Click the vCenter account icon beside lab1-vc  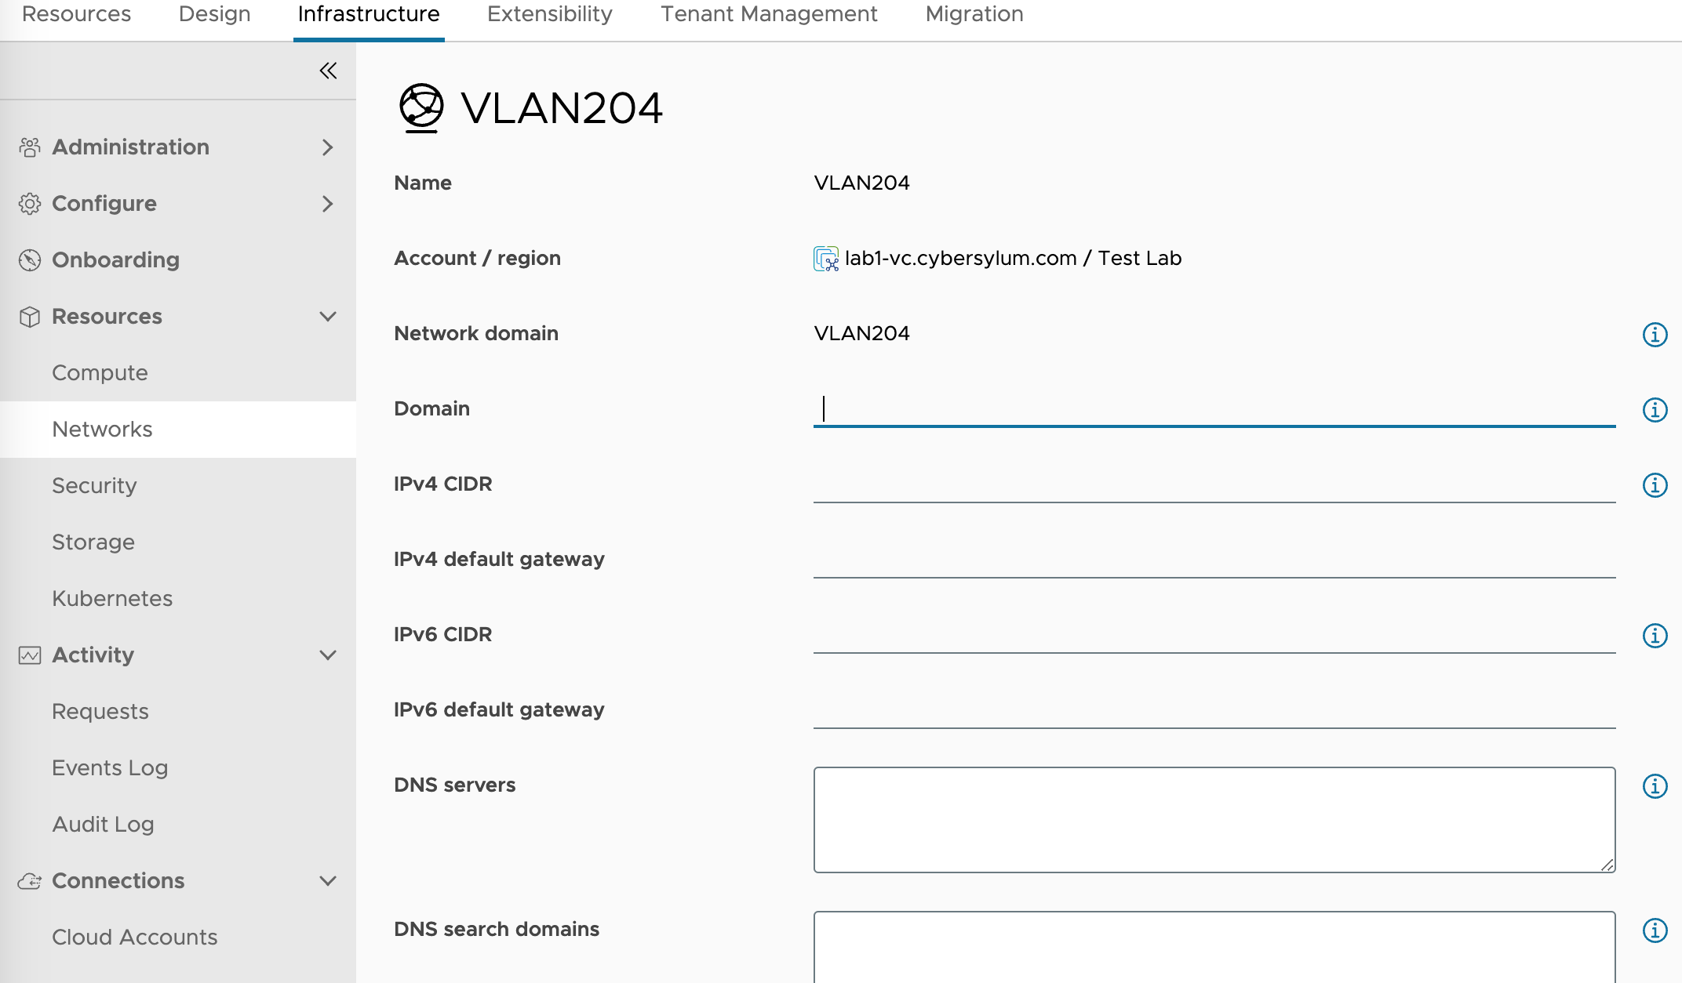click(x=826, y=259)
